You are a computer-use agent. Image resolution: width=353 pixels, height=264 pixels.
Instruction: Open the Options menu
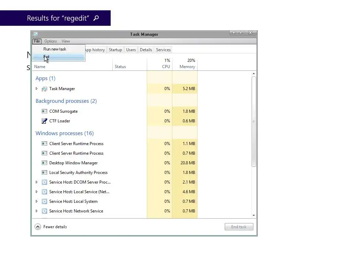click(51, 41)
